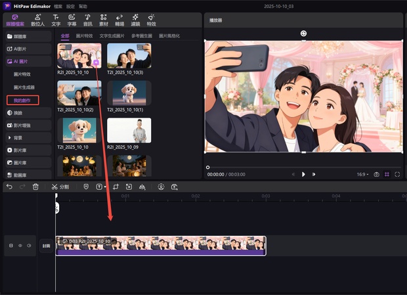The image size is (407, 295).
Task: Select the crop tool in timeline toolbar
Action: 115,187
